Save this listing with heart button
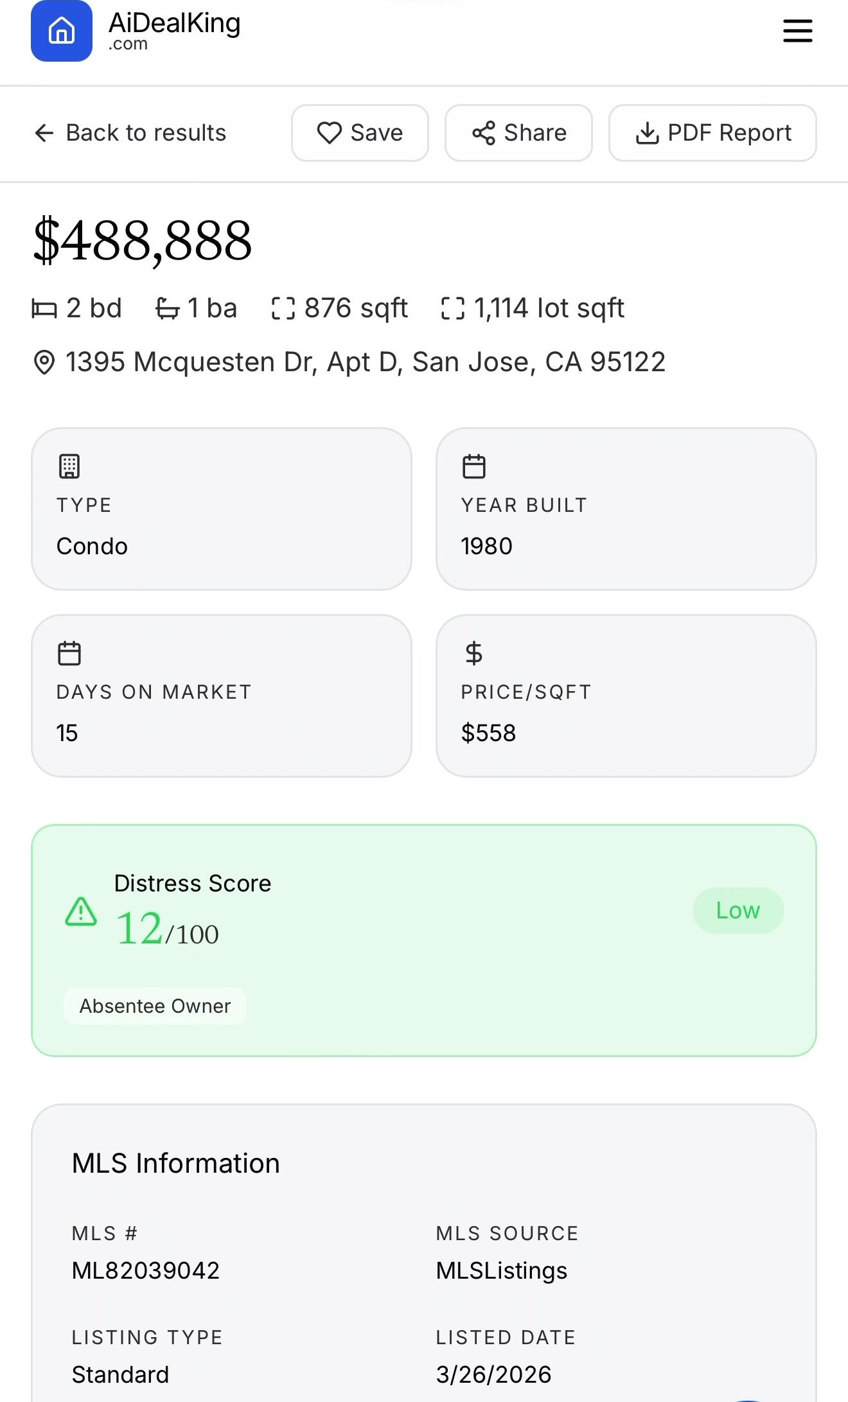 (x=360, y=133)
